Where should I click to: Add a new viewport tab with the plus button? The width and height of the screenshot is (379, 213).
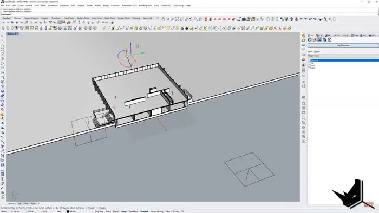pos(38,203)
